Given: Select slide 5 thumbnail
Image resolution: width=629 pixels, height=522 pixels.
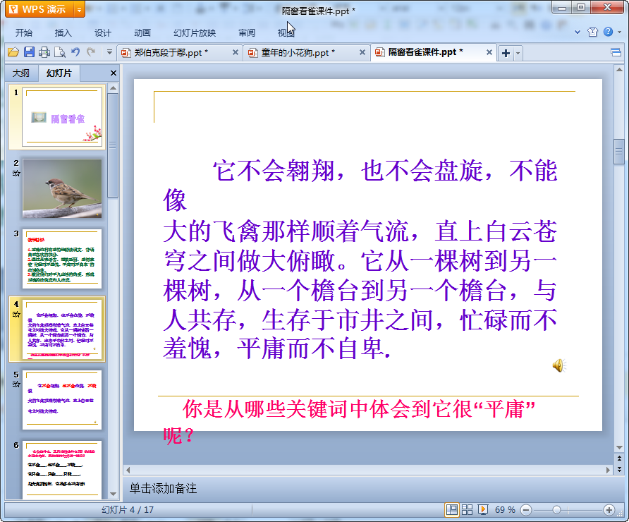Looking at the screenshot, I should point(62,400).
